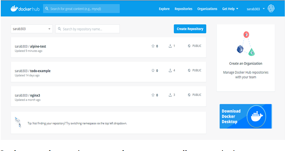Screen dimensions: 285x151
Task: Click 'Updated a month ago' text
Action: click(28, 100)
